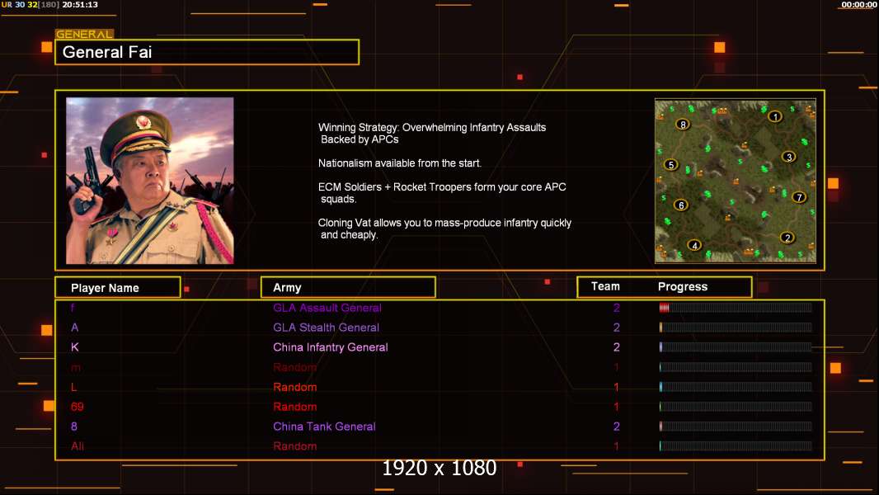
Task: Select player name 'A' in list
Action: tap(74, 328)
